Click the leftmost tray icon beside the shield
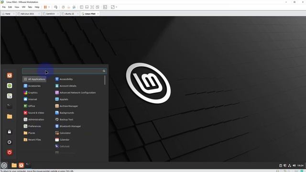The height and width of the screenshot is (172, 306). point(281,166)
